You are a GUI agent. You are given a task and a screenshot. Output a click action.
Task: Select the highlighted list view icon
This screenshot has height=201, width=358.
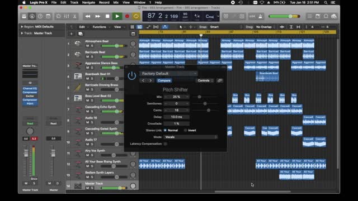(x=139, y=27)
